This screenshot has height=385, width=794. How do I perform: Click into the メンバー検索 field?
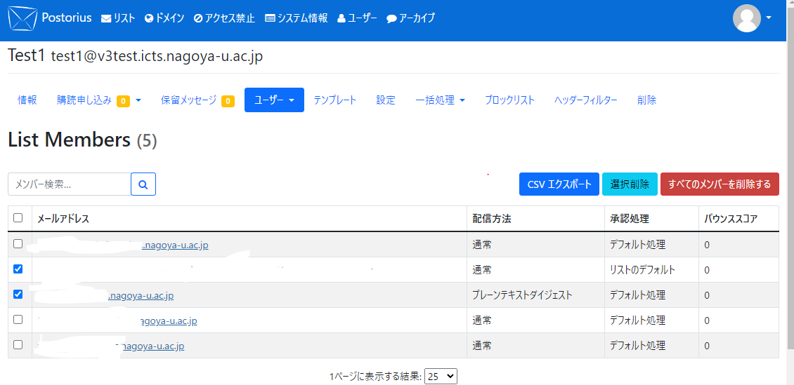(70, 184)
